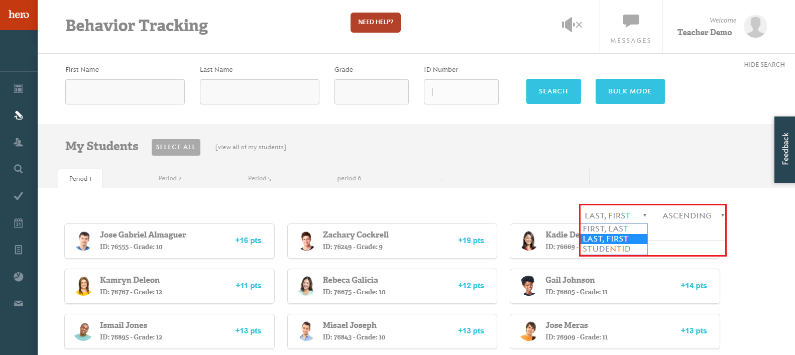Switch to Period 1 tab
The height and width of the screenshot is (355, 795).
pyautogui.click(x=80, y=178)
